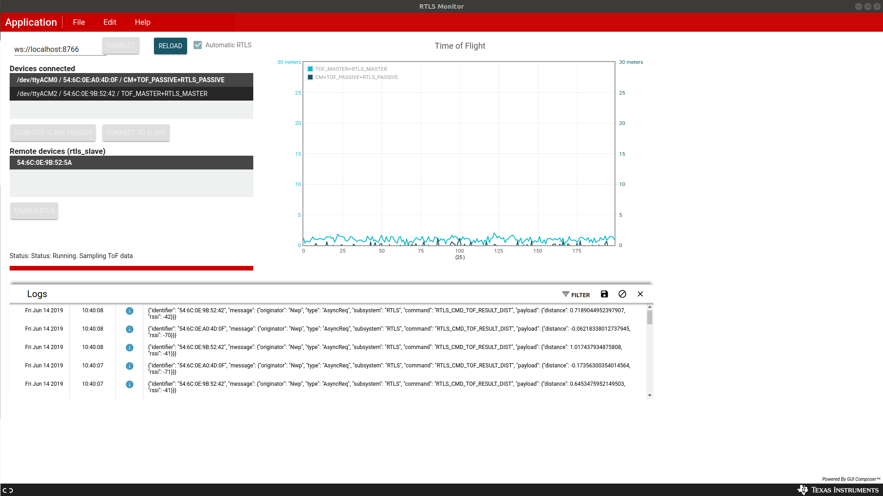
Task: Select remote device 54:6C:0E:9B:52:5A
Action: pyautogui.click(x=131, y=163)
